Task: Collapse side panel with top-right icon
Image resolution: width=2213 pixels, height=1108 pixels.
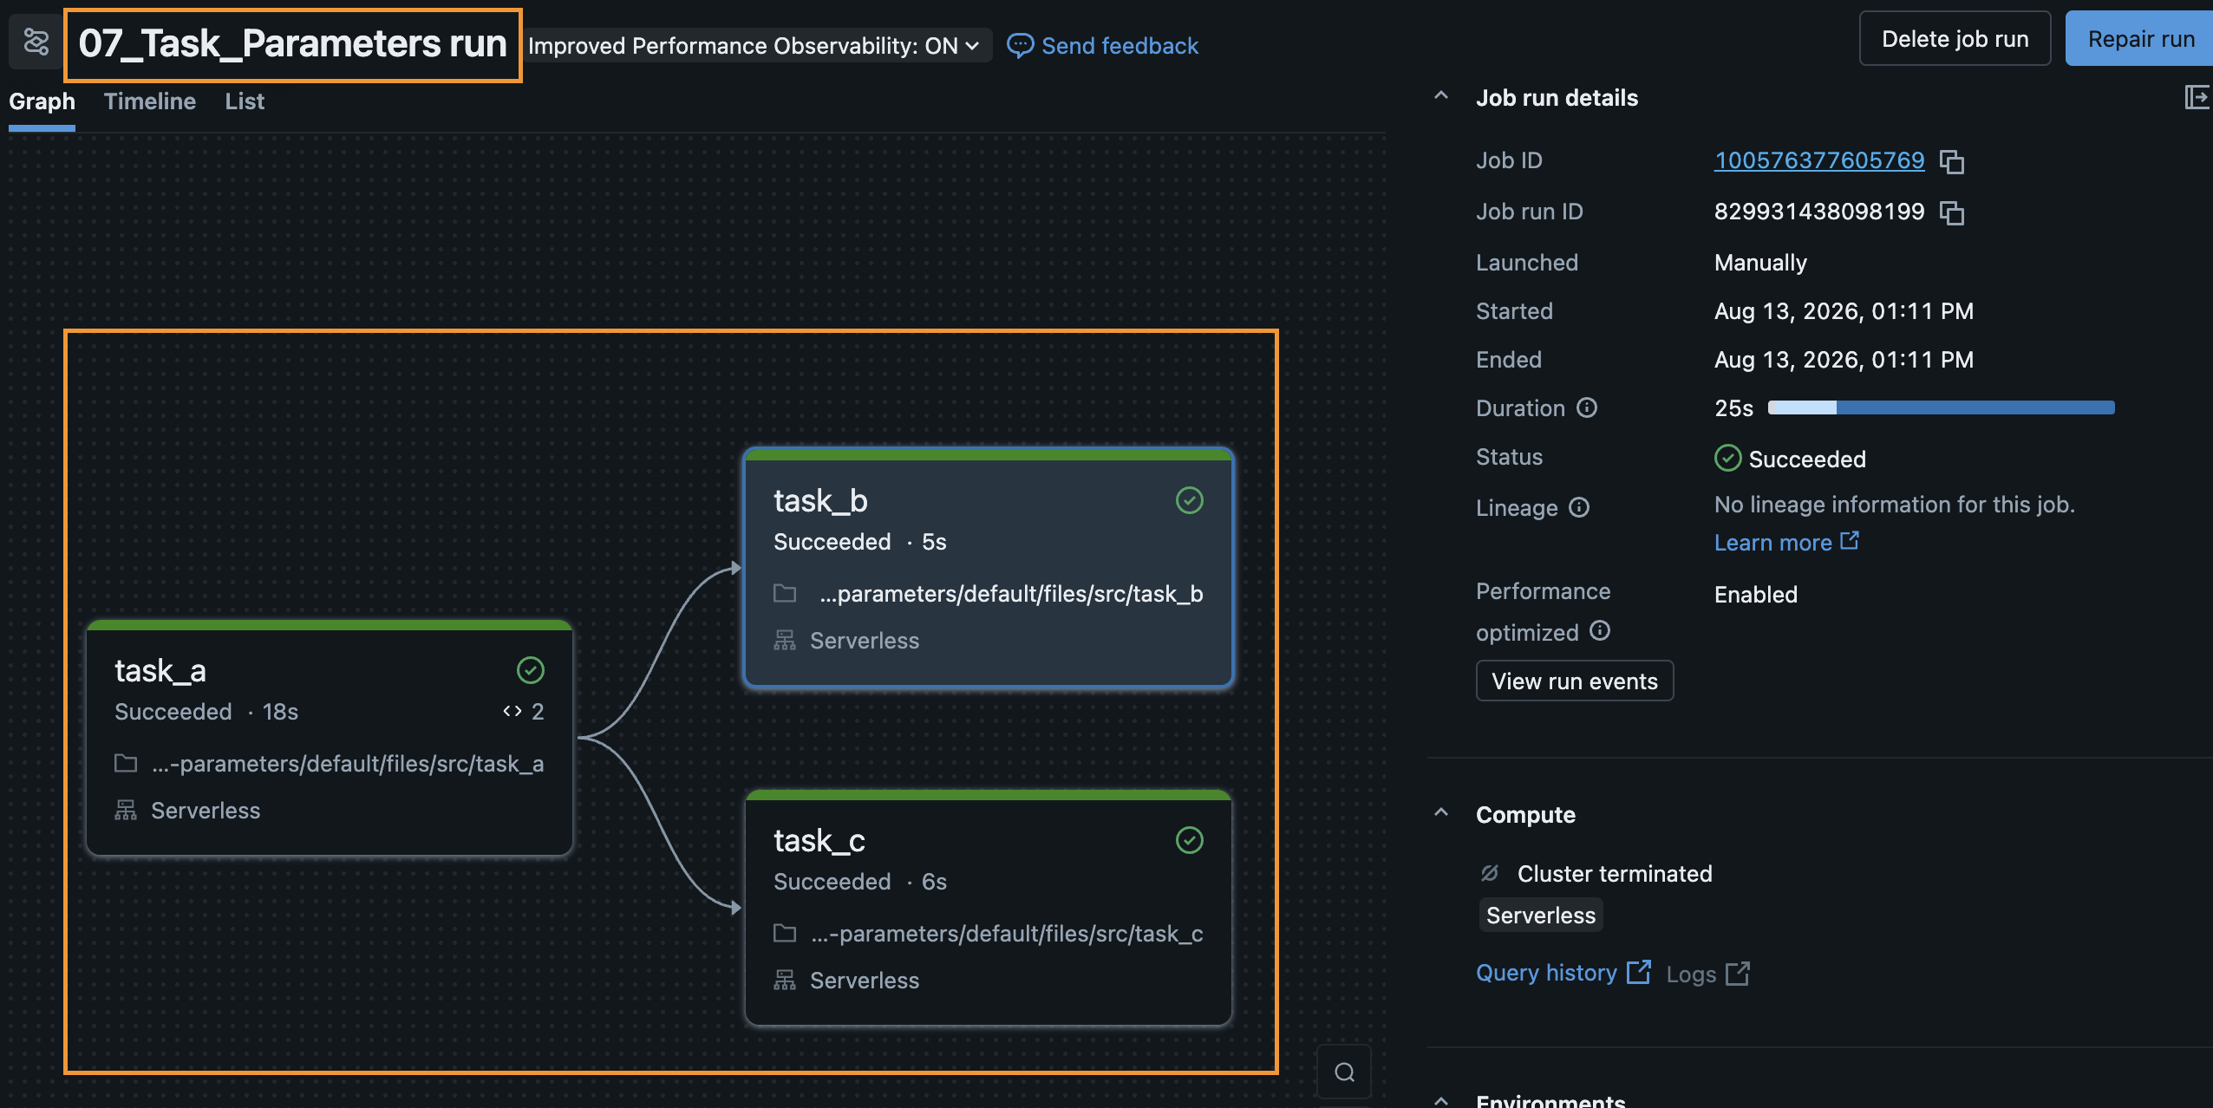Action: (x=2197, y=97)
